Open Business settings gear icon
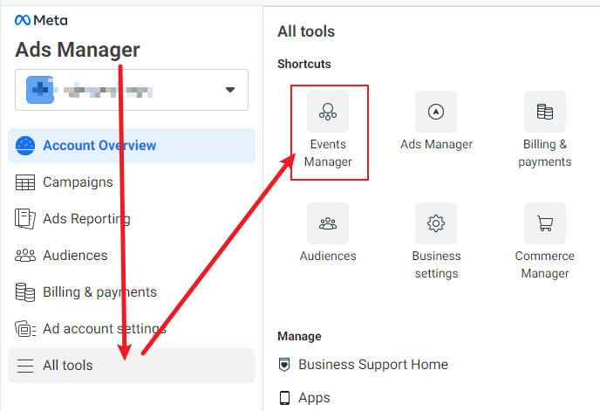 [436, 223]
